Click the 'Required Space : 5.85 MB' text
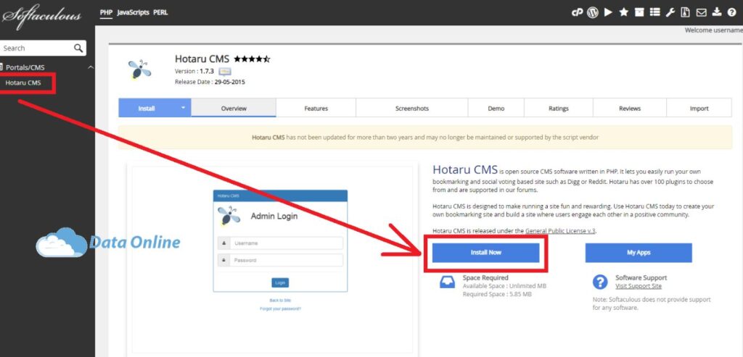Image resolution: width=743 pixels, height=357 pixels. (x=497, y=294)
